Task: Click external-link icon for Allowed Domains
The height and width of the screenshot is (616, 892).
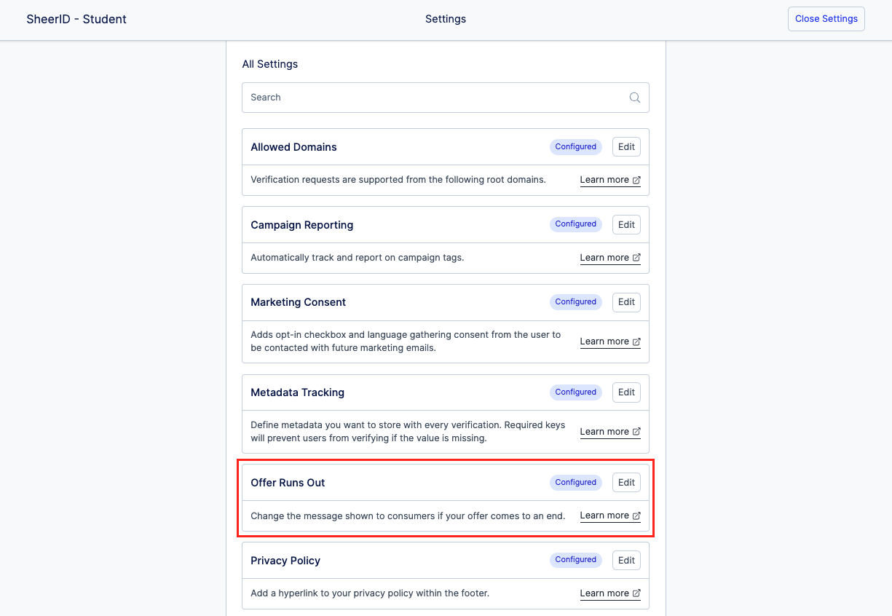Action: (x=636, y=180)
